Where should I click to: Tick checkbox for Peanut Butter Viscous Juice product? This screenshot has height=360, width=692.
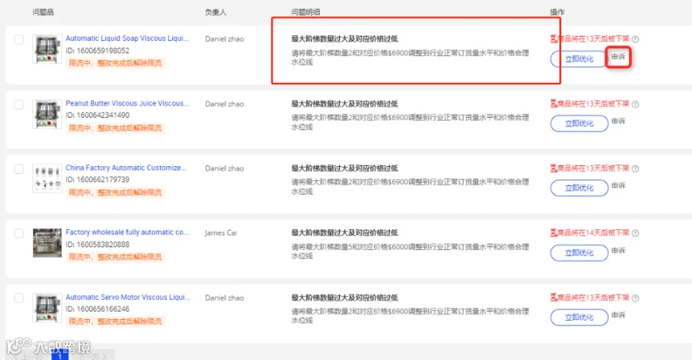(x=19, y=105)
